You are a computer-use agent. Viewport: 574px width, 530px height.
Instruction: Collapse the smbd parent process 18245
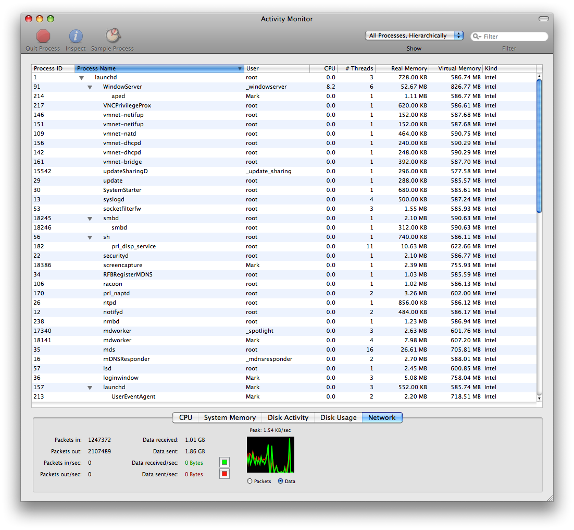[x=90, y=219]
